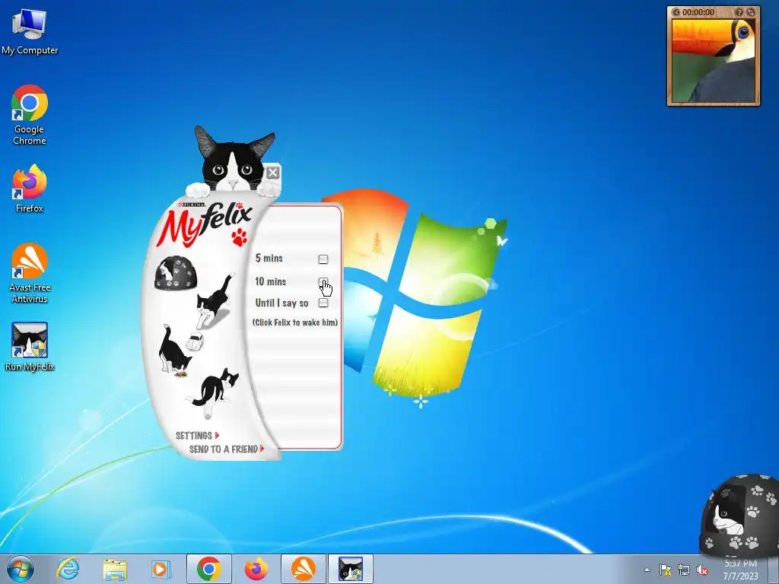Click the 00:00:00 puzzle timer

point(698,12)
